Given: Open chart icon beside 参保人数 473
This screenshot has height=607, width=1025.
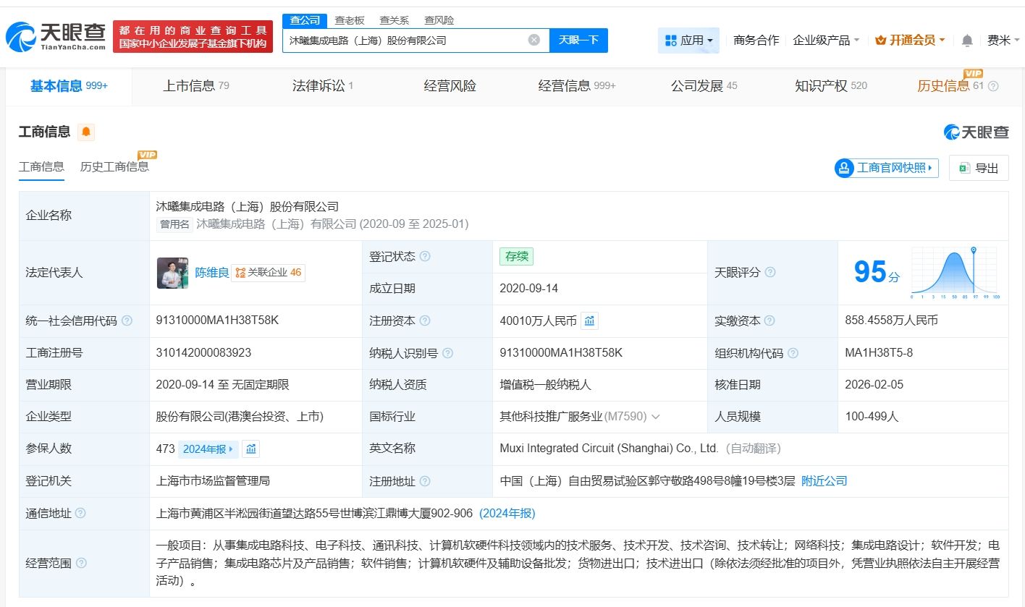Looking at the screenshot, I should pyautogui.click(x=250, y=449).
